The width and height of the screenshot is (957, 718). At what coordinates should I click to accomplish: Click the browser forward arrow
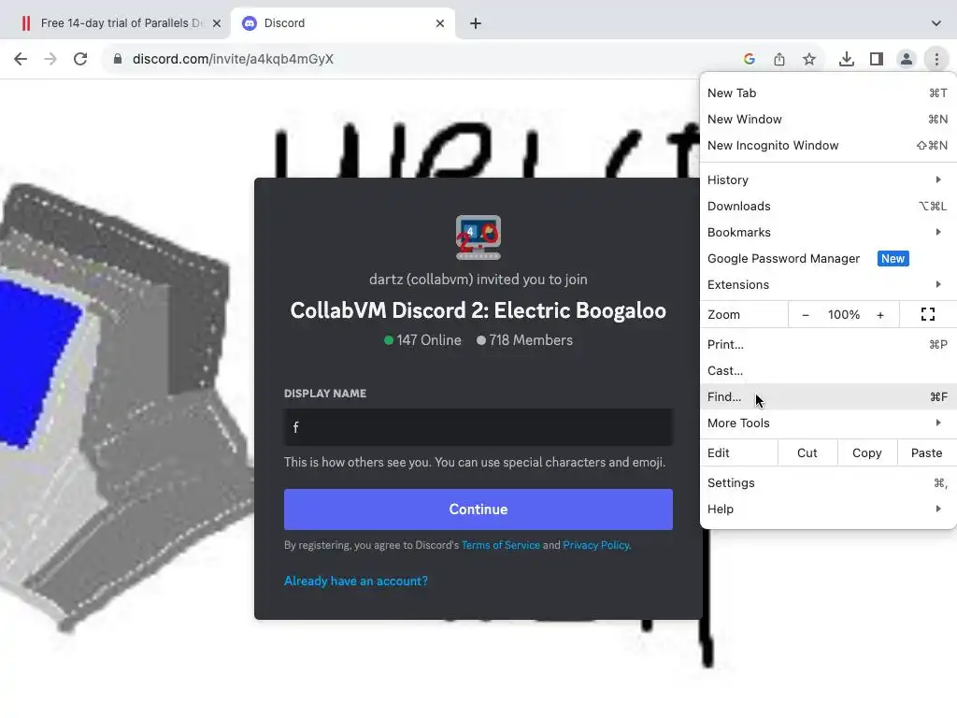pyautogui.click(x=50, y=59)
